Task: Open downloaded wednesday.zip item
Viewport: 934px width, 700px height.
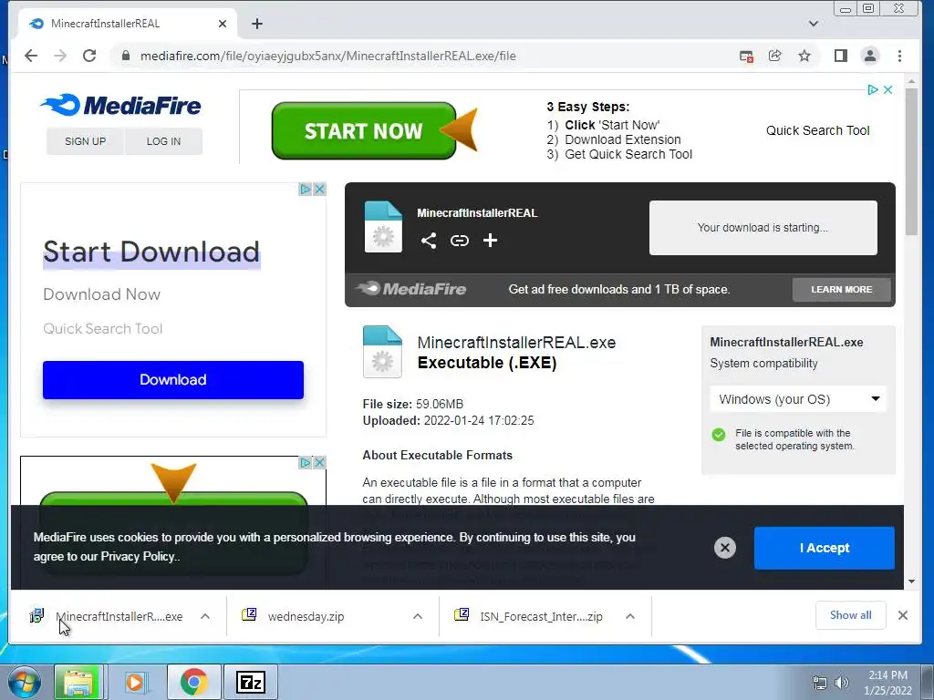Action: click(306, 617)
